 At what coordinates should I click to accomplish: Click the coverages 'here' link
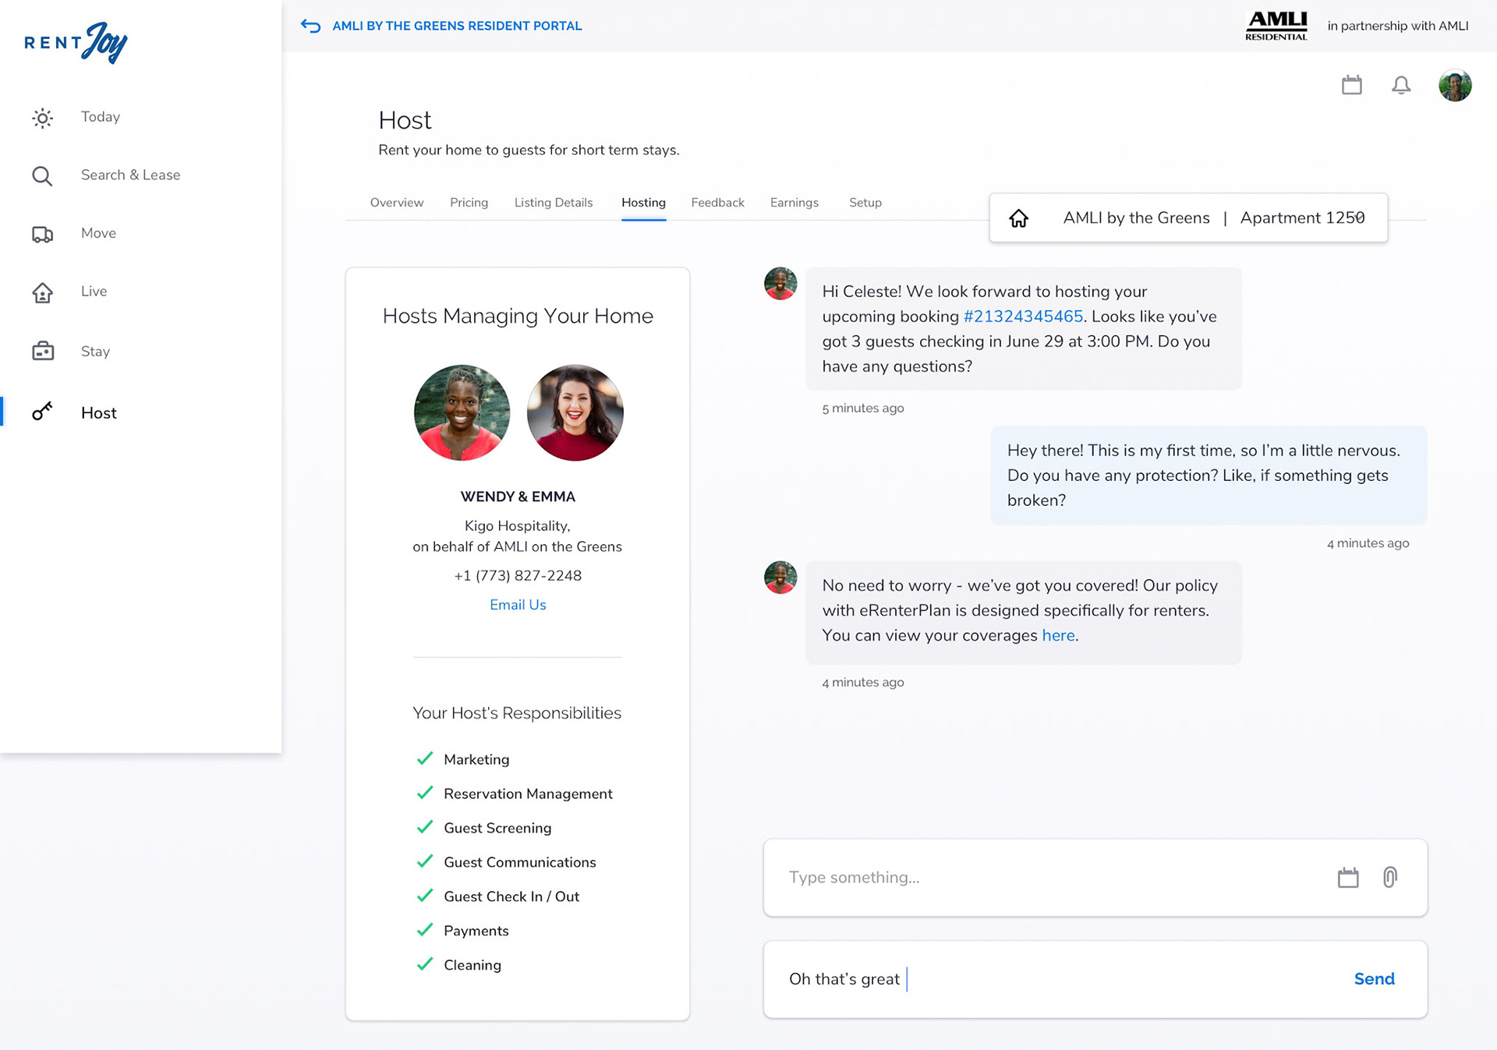point(1058,635)
